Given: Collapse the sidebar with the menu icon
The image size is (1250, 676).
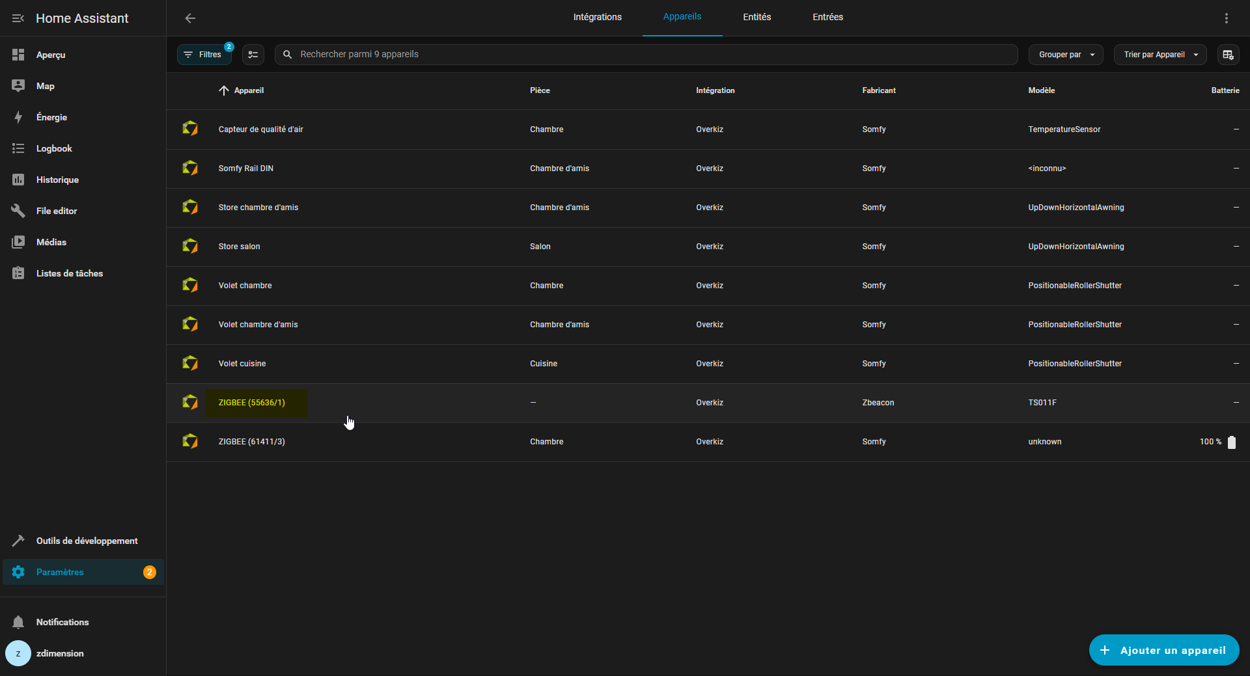Looking at the screenshot, I should (18, 18).
